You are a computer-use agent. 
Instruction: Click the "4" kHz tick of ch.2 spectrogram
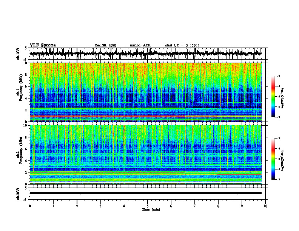[26, 161]
